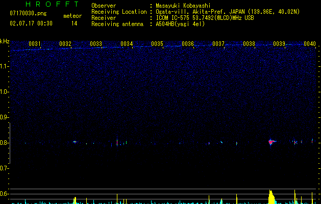Click the 0.7 kHz axis label
The width and height of the screenshot is (321, 204).
(5, 168)
